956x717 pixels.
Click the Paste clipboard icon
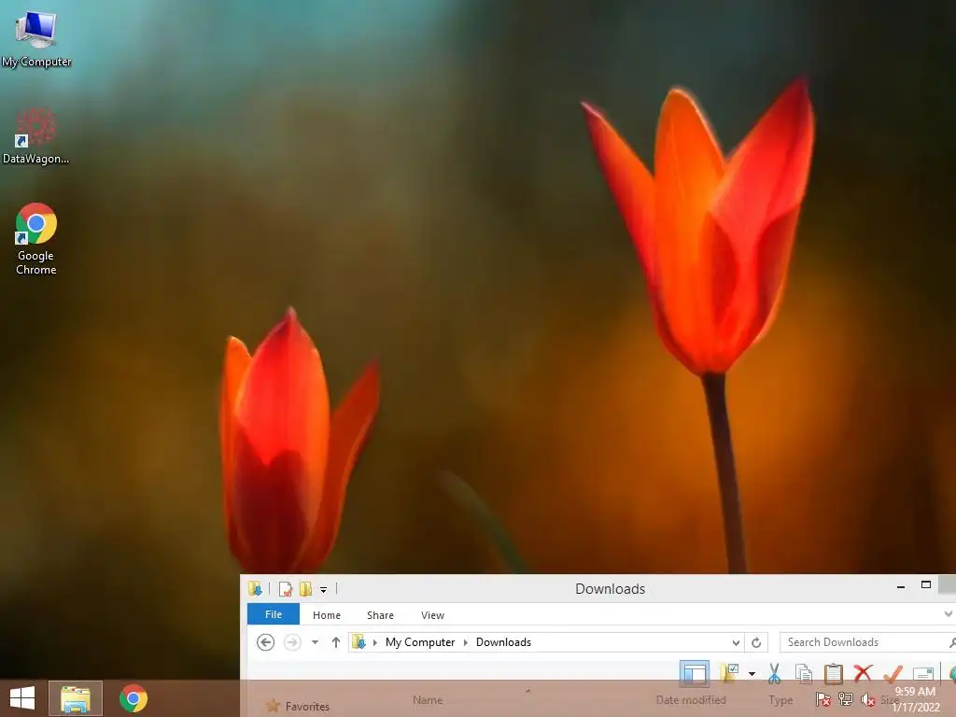click(x=833, y=674)
